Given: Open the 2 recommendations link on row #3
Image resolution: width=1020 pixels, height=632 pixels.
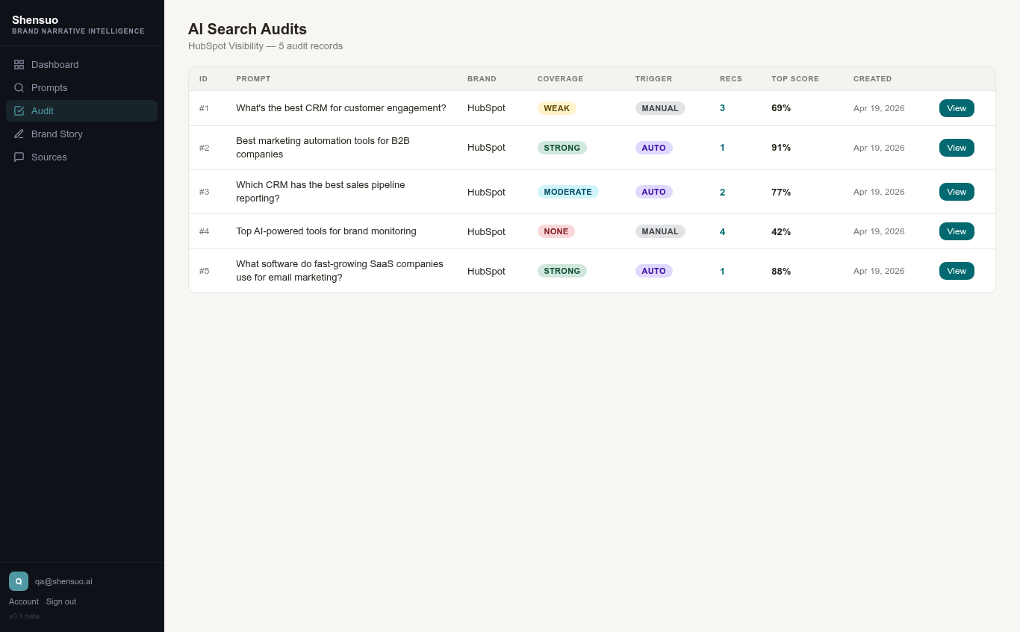Looking at the screenshot, I should (x=722, y=192).
